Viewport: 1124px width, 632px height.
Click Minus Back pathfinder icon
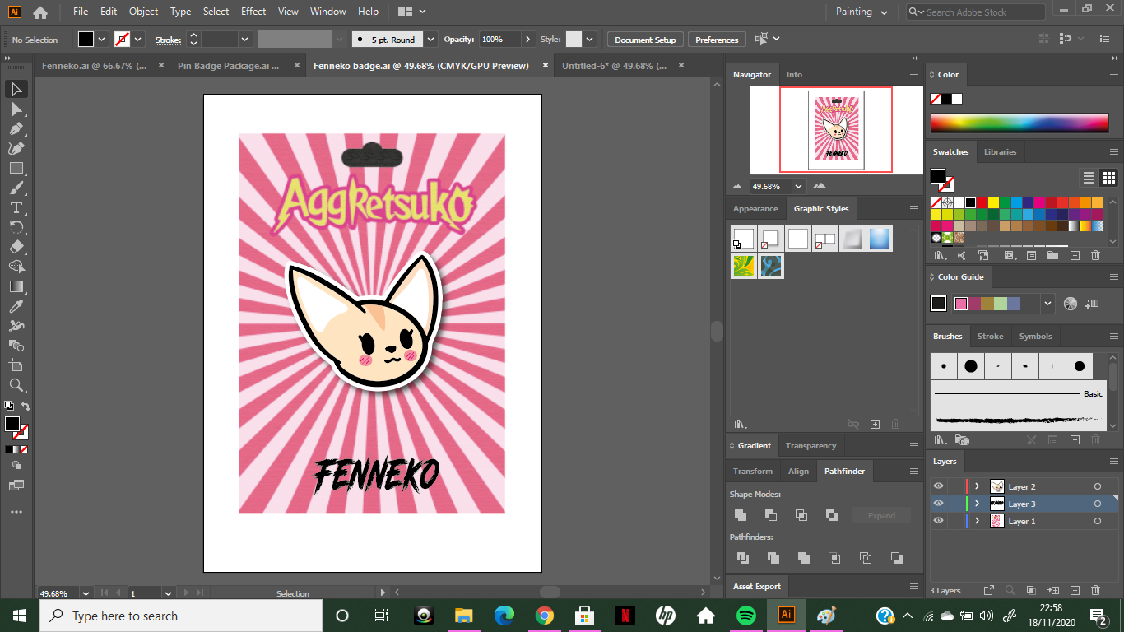click(897, 558)
